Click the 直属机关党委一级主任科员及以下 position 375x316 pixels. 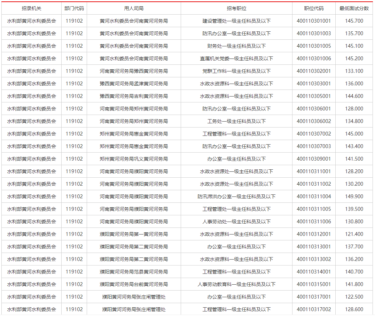pyautogui.click(x=236, y=59)
